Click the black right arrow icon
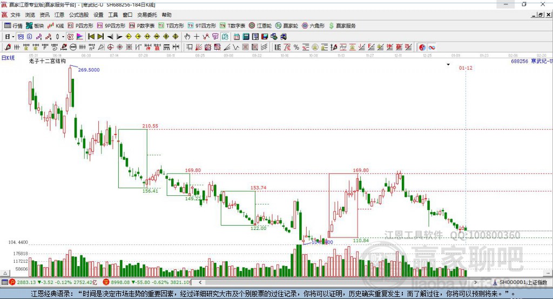Image resolution: width=553 pixels, height=299 pixels. pos(119,37)
